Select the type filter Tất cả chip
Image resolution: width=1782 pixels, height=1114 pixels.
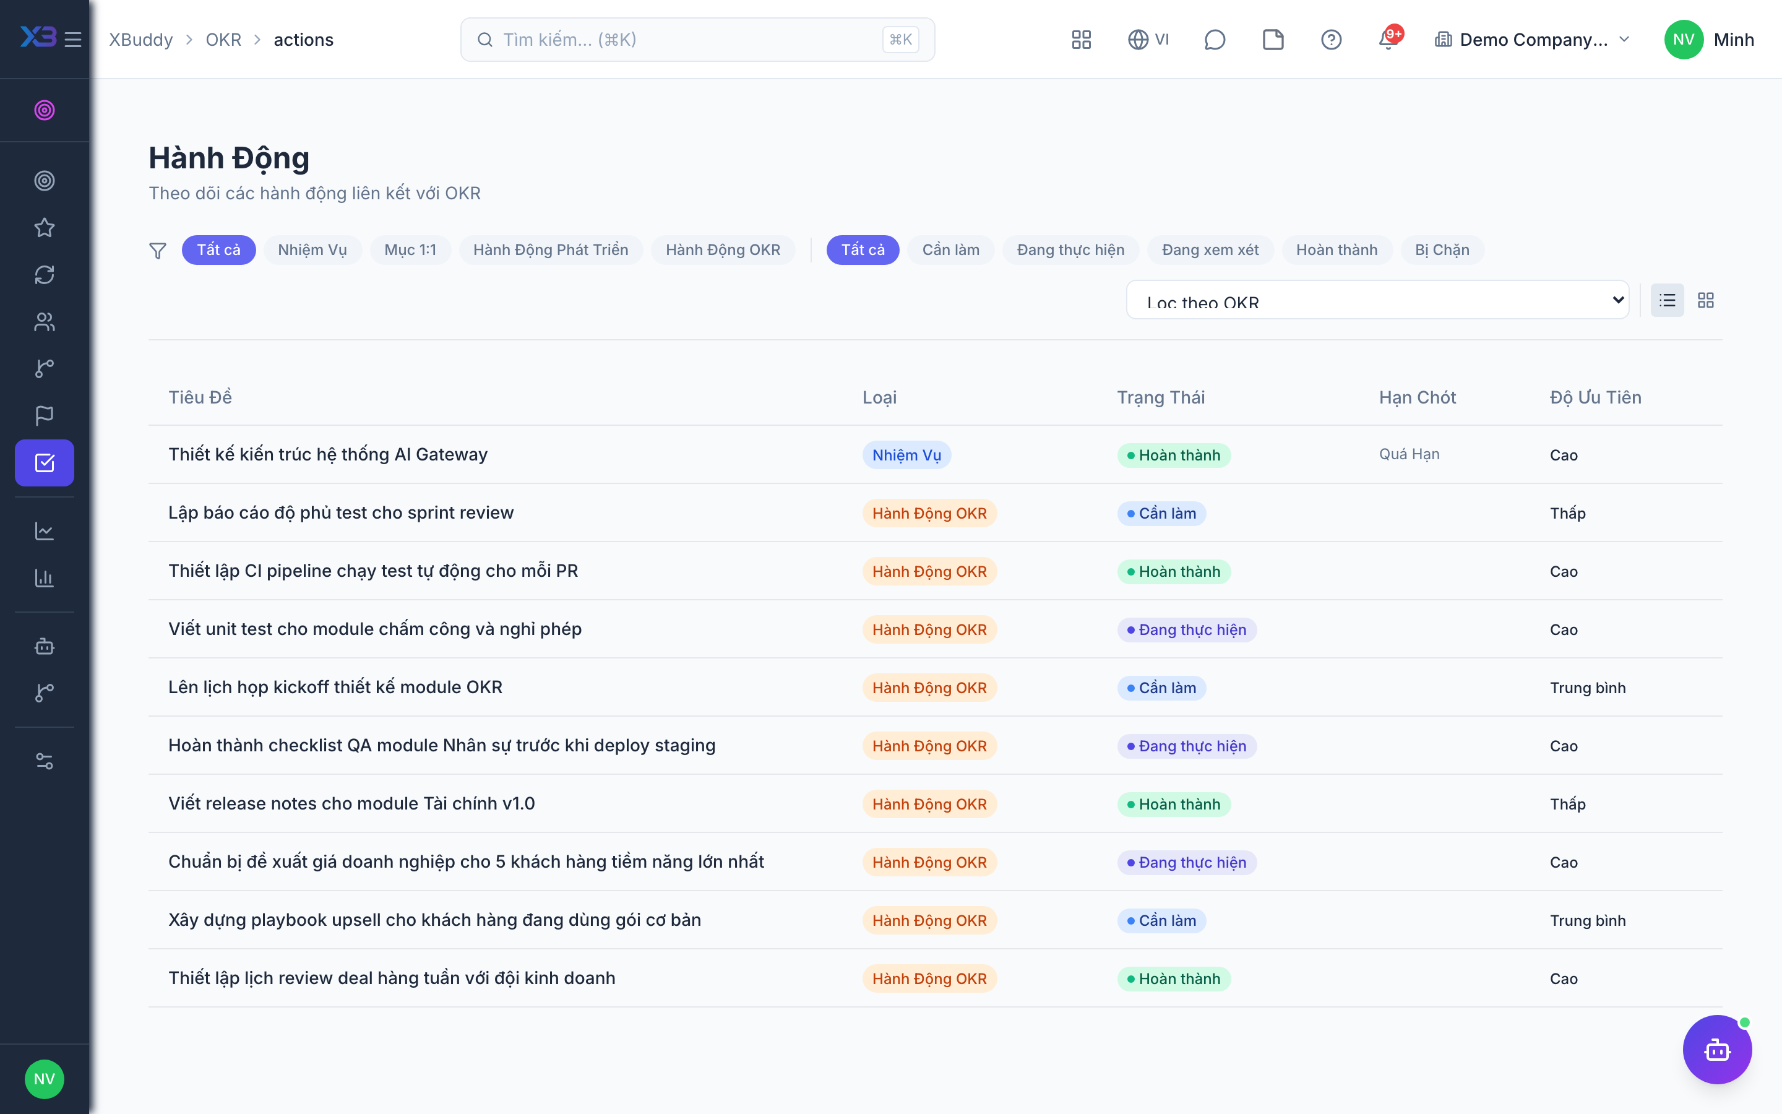[218, 250]
